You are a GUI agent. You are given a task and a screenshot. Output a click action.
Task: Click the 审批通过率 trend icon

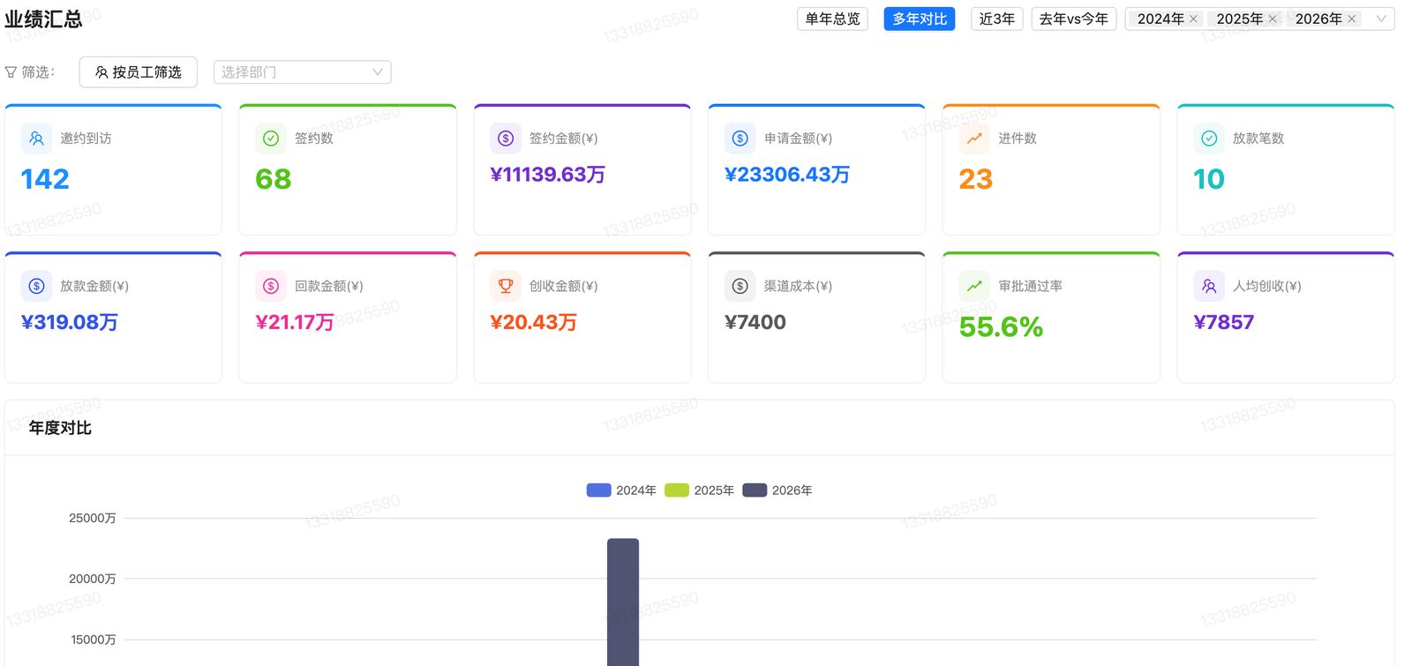[x=974, y=286]
